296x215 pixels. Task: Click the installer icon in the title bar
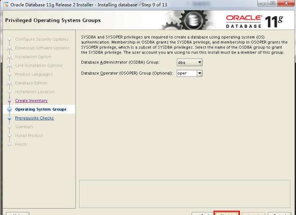pyautogui.click(x=6, y=5)
